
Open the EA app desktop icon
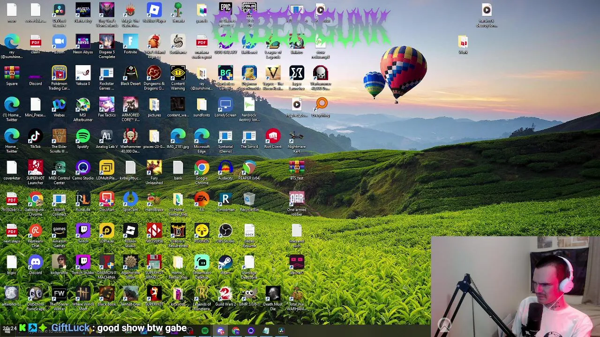coord(202,202)
